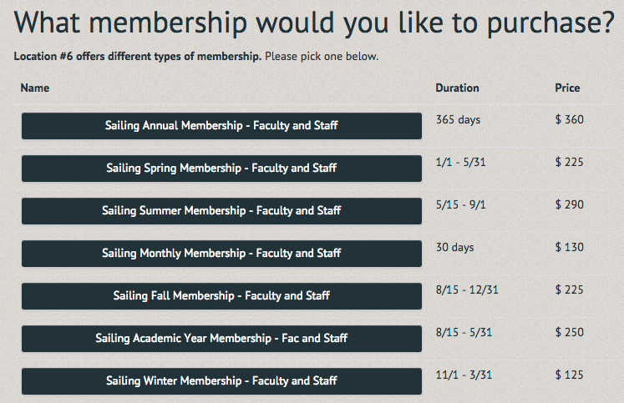This screenshot has height=403, width=624.
Task: Choose Sailing Spring Membership - Faculty and Staff
Action: tap(221, 169)
